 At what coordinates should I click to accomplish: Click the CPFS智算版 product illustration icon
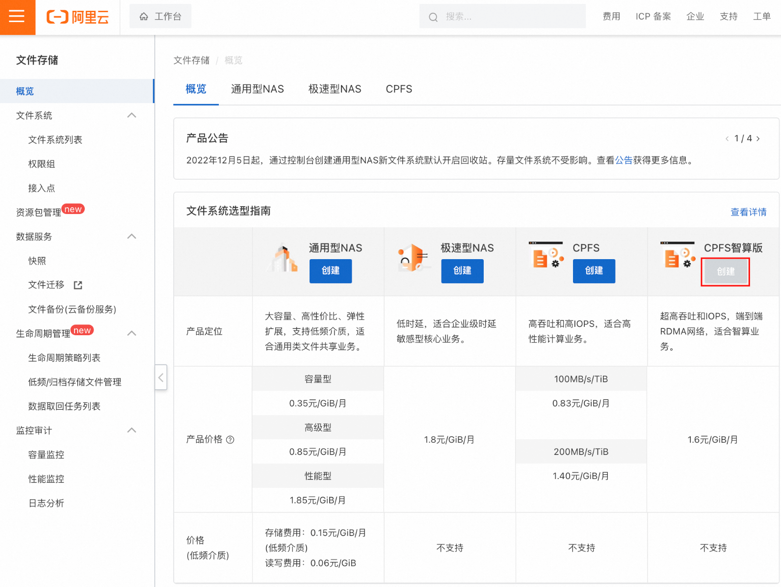click(677, 255)
